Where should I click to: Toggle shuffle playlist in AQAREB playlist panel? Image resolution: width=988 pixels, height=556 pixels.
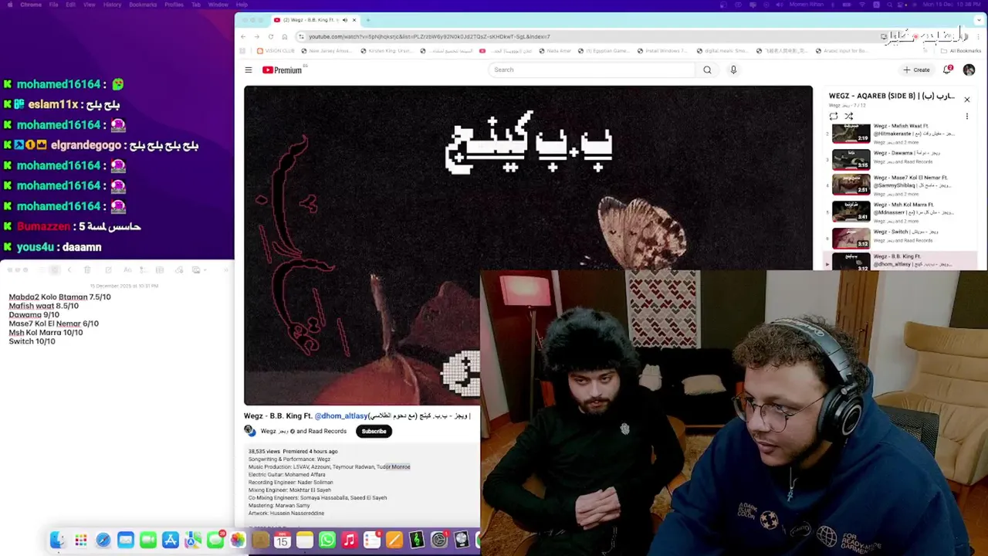(x=848, y=117)
